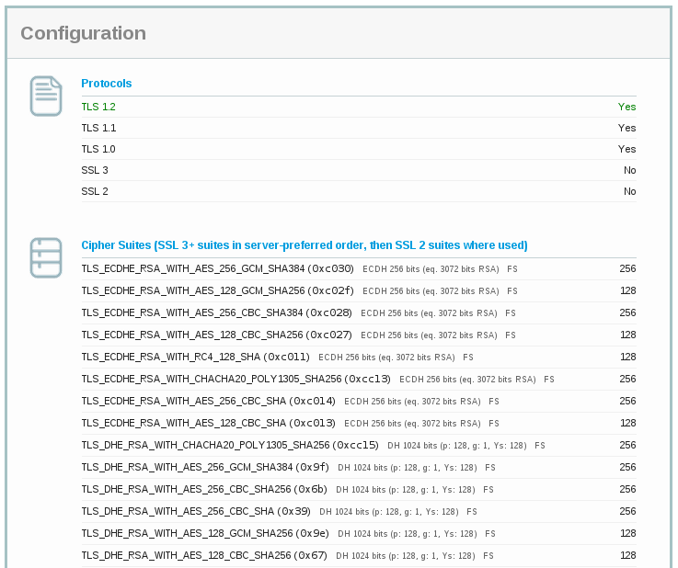678x568 pixels.
Task: Click the 128 strength on 0xc027 row
Action: click(x=627, y=335)
